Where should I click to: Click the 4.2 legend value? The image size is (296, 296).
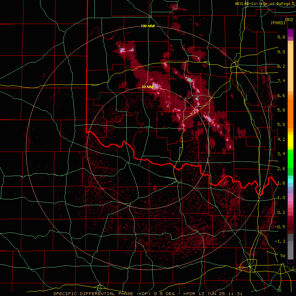coord(281,139)
